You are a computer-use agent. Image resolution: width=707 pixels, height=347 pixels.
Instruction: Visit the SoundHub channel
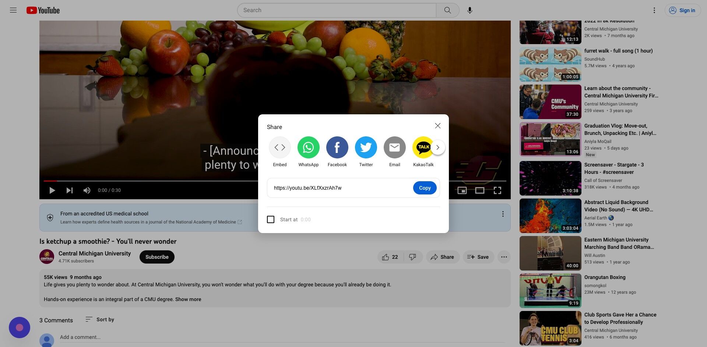point(595,59)
